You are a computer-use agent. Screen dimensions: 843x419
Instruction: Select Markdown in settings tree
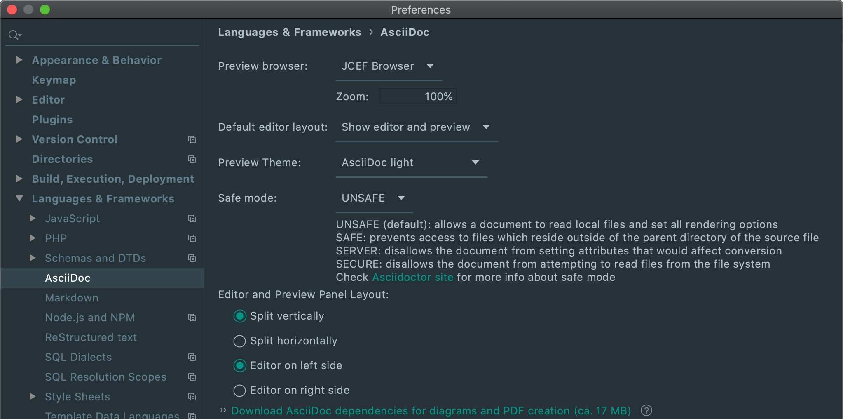(x=72, y=298)
